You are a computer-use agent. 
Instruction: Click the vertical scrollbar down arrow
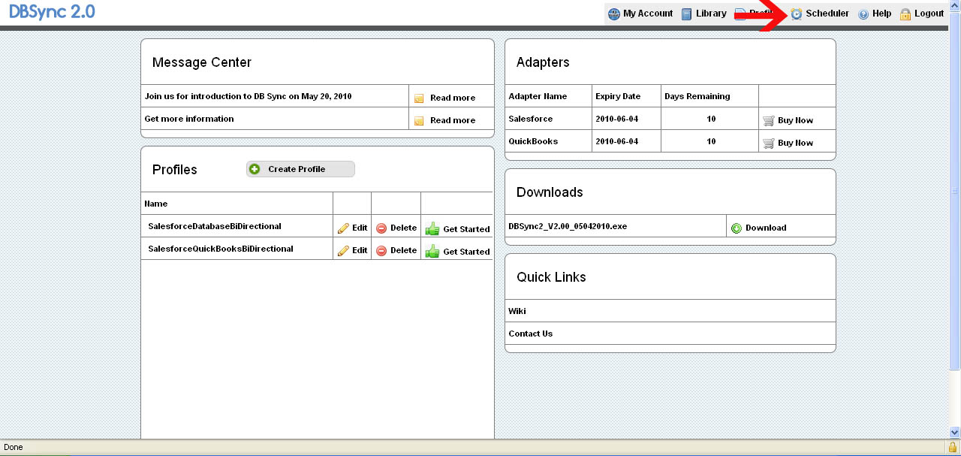954,432
